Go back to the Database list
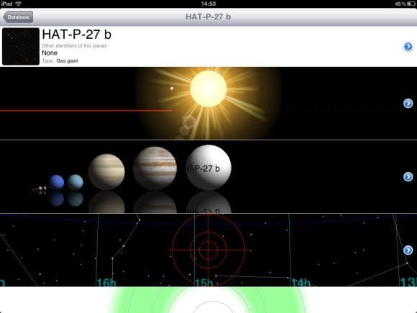The image size is (417, 313). click(18, 17)
